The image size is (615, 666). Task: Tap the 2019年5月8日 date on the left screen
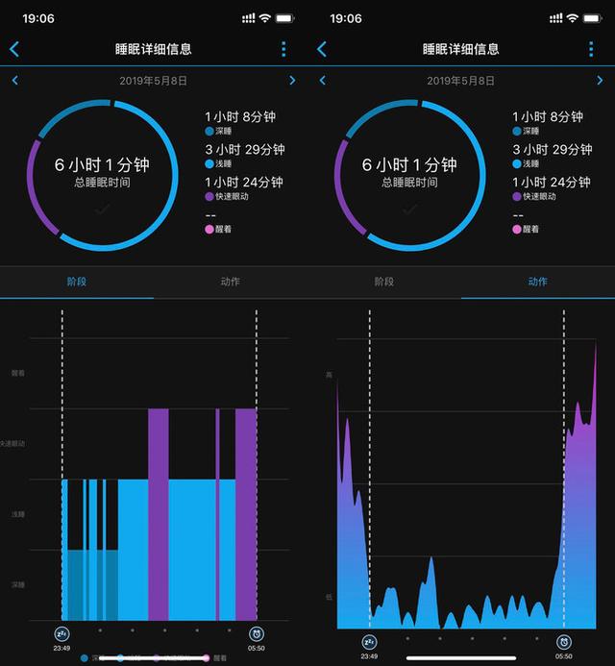click(x=153, y=81)
